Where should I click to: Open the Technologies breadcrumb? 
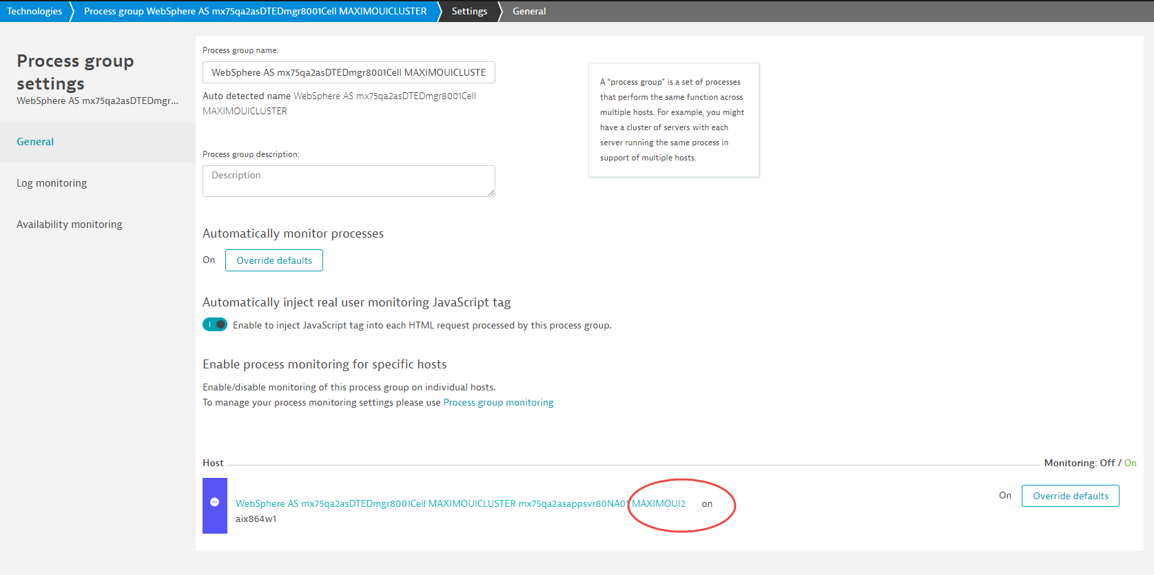(34, 11)
